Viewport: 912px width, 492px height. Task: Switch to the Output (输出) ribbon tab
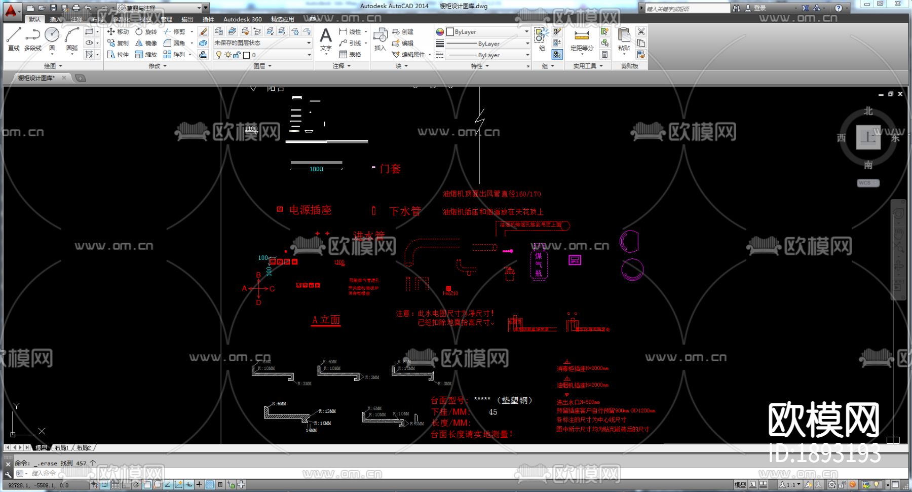(x=187, y=19)
